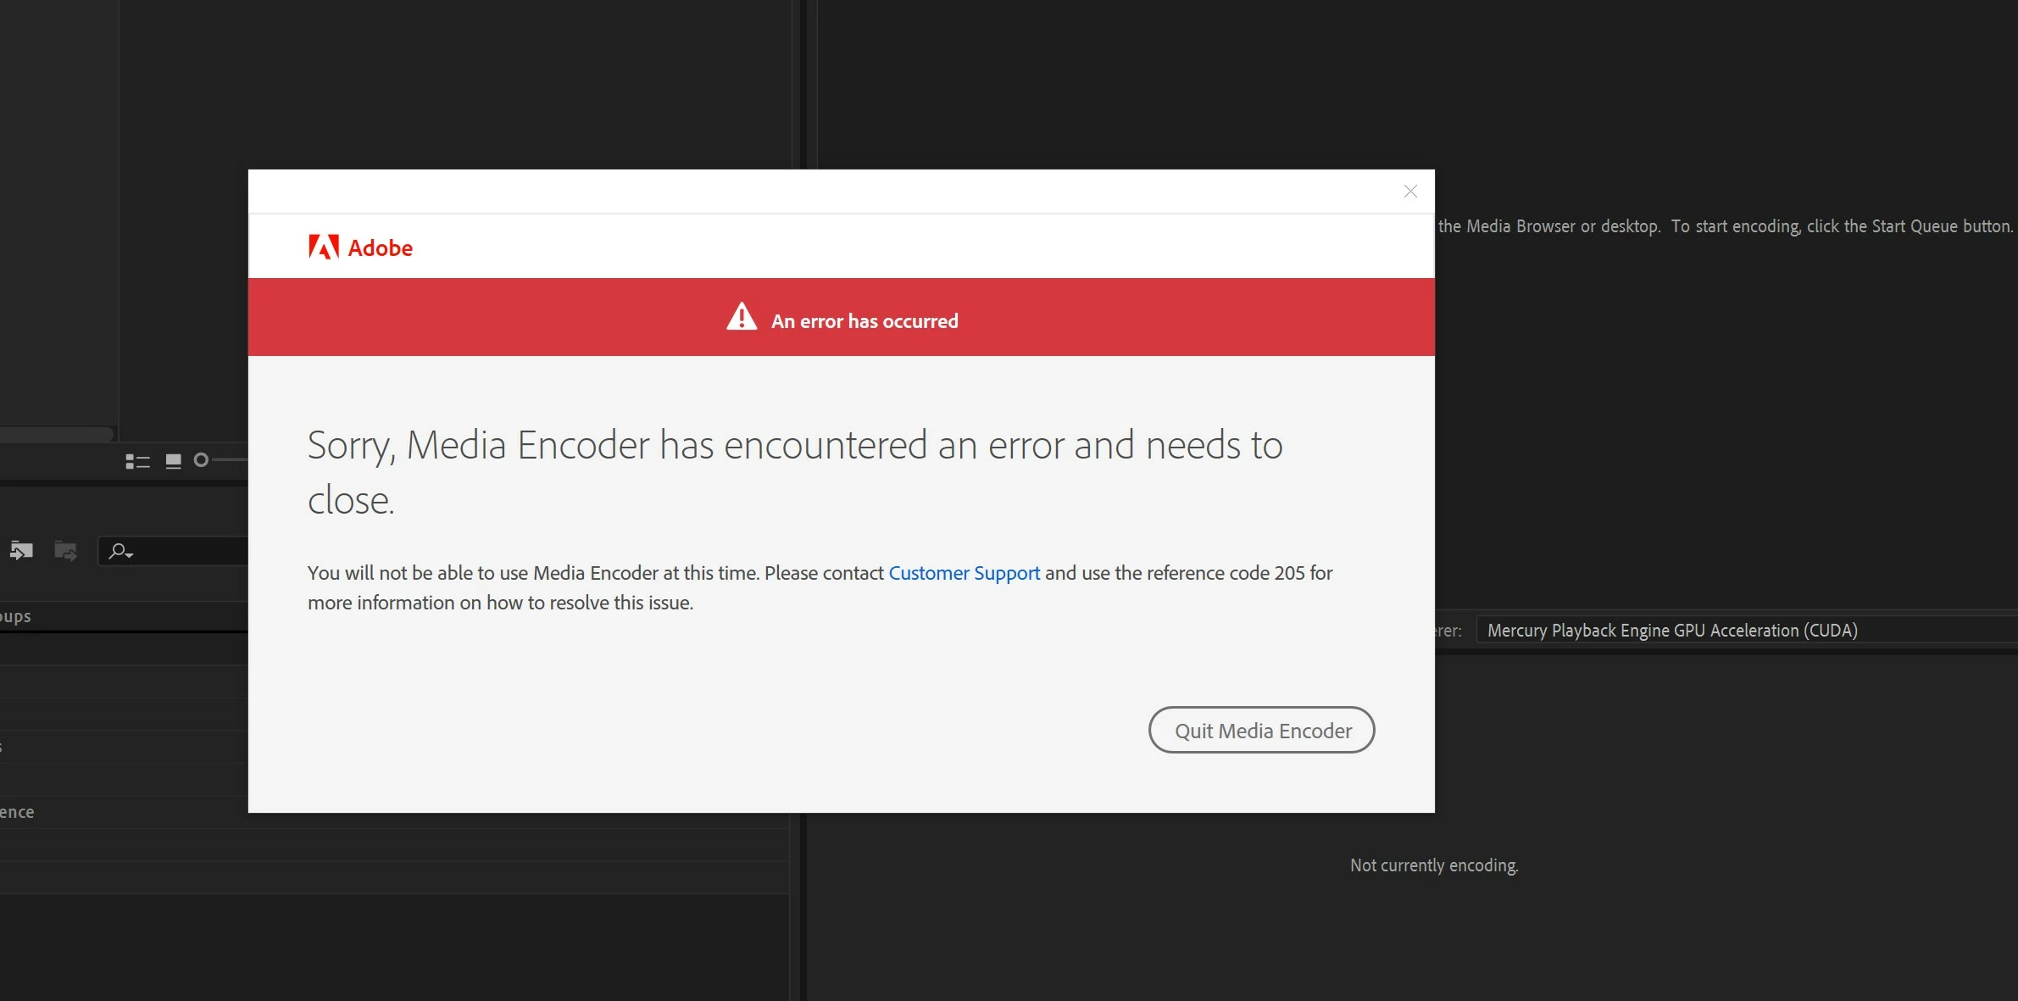Image resolution: width=2018 pixels, height=1001 pixels.
Task: Click the Export Presets folder icon
Action: [65, 551]
